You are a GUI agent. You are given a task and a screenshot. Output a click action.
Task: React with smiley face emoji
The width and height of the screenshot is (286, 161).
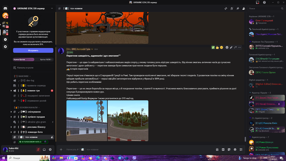point(222,47)
